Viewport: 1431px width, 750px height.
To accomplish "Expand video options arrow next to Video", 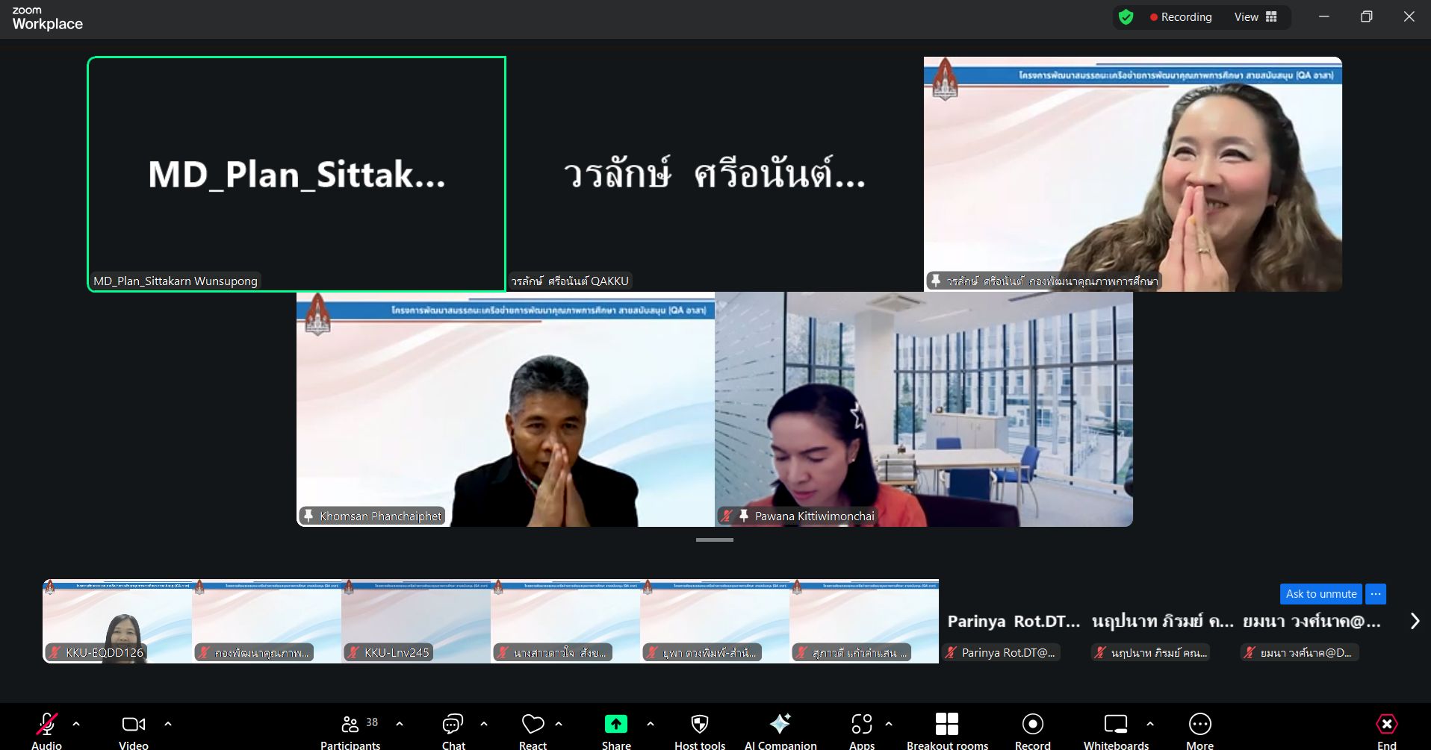I will pos(168,724).
